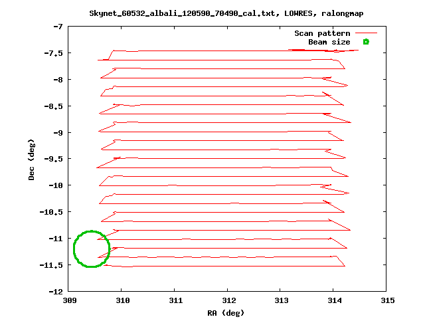Click the x-axis tick label 311
This screenshot has height=319, width=425.
click(x=175, y=300)
